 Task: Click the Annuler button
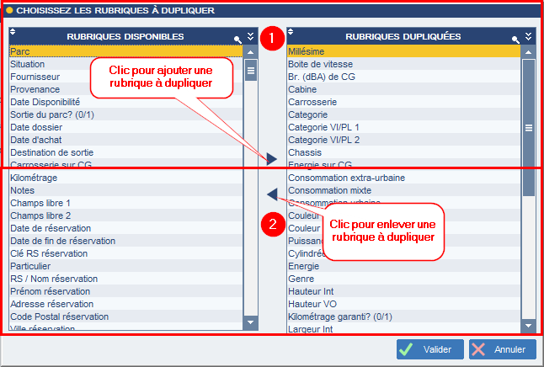[x=503, y=349]
